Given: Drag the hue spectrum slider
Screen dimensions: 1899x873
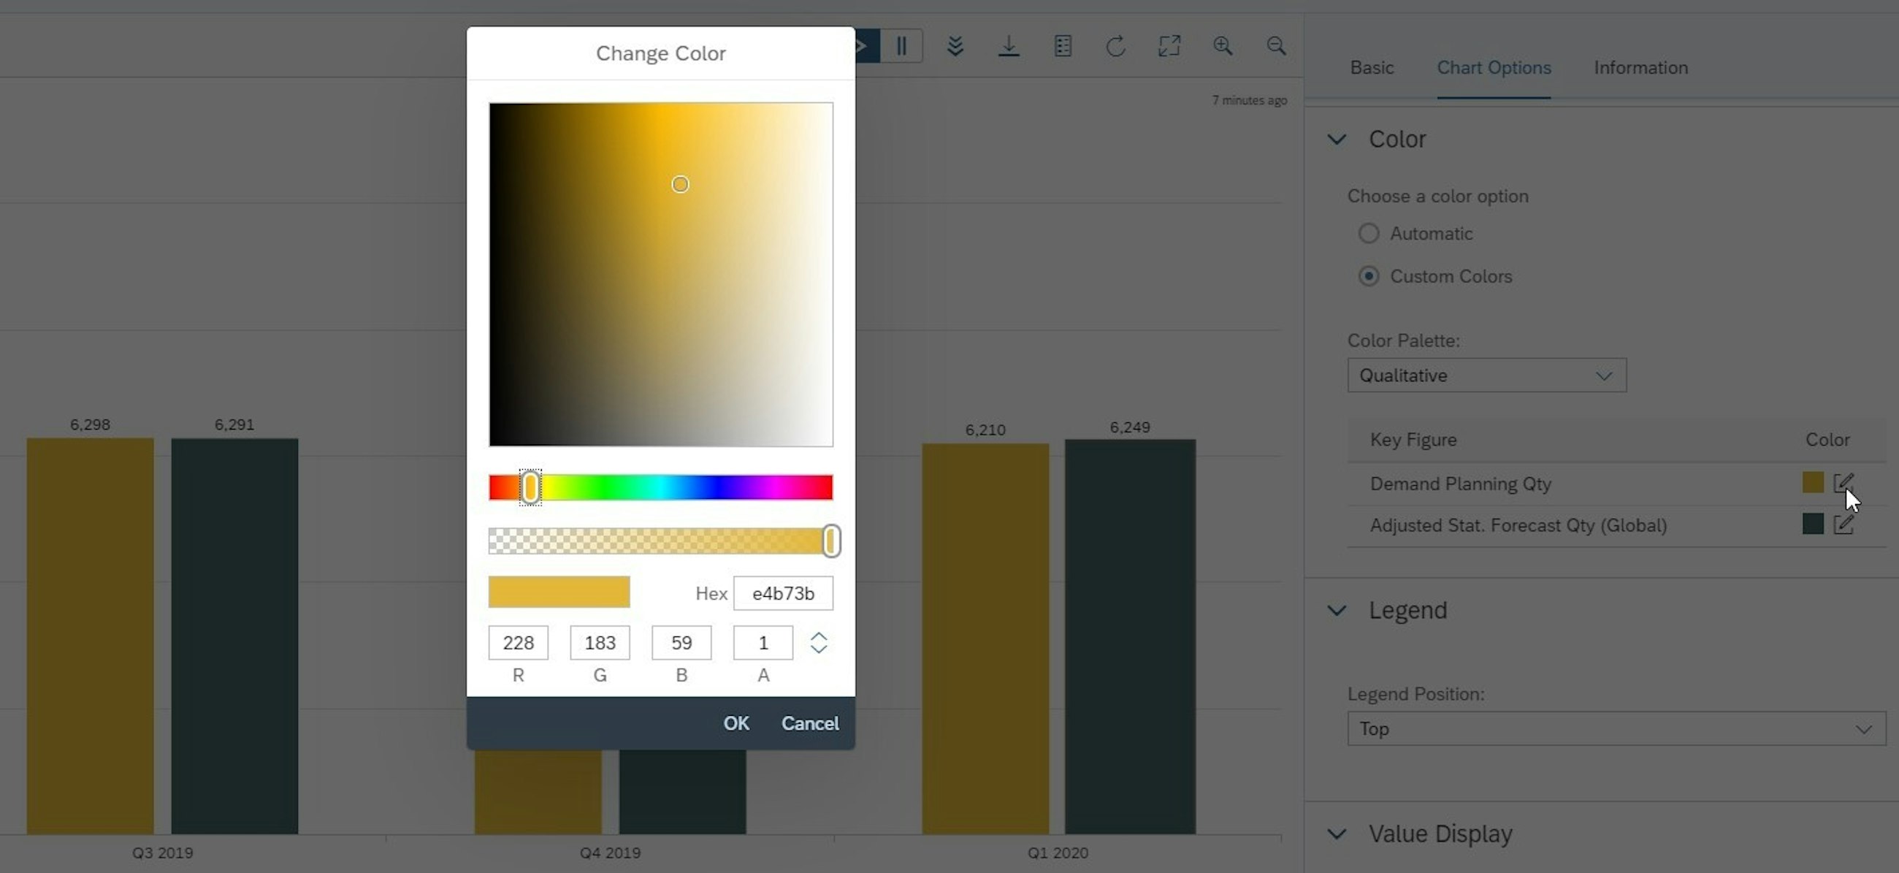Looking at the screenshot, I should (x=530, y=487).
